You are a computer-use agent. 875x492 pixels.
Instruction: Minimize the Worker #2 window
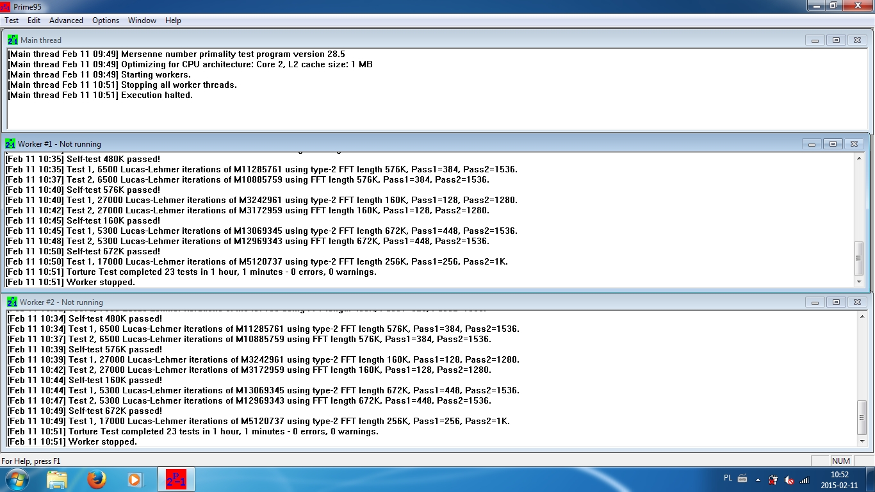click(x=815, y=302)
